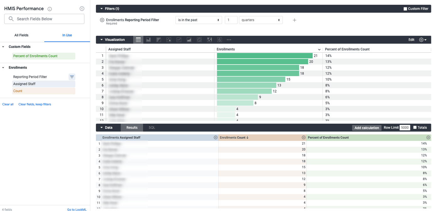
Task: Open the 'is in the past' dropdown
Action: point(198,20)
